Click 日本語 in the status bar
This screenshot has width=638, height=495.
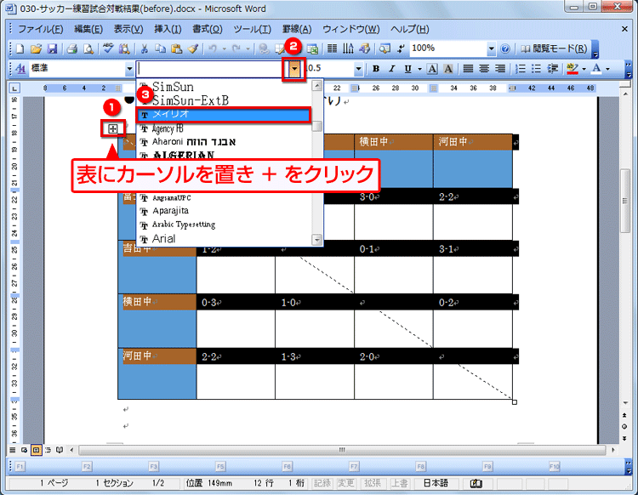(x=436, y=483)
